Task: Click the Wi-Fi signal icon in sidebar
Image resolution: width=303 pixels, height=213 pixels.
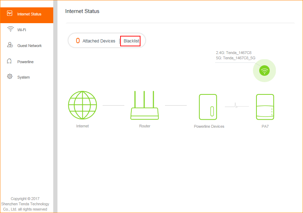Action: click(x=10, y=29)
